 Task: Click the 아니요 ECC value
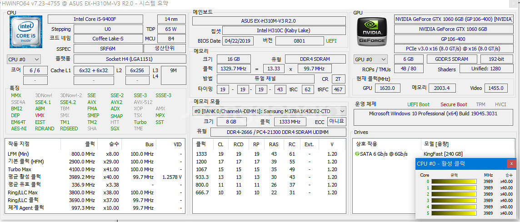pyautogui.click(x=337, y=121)
